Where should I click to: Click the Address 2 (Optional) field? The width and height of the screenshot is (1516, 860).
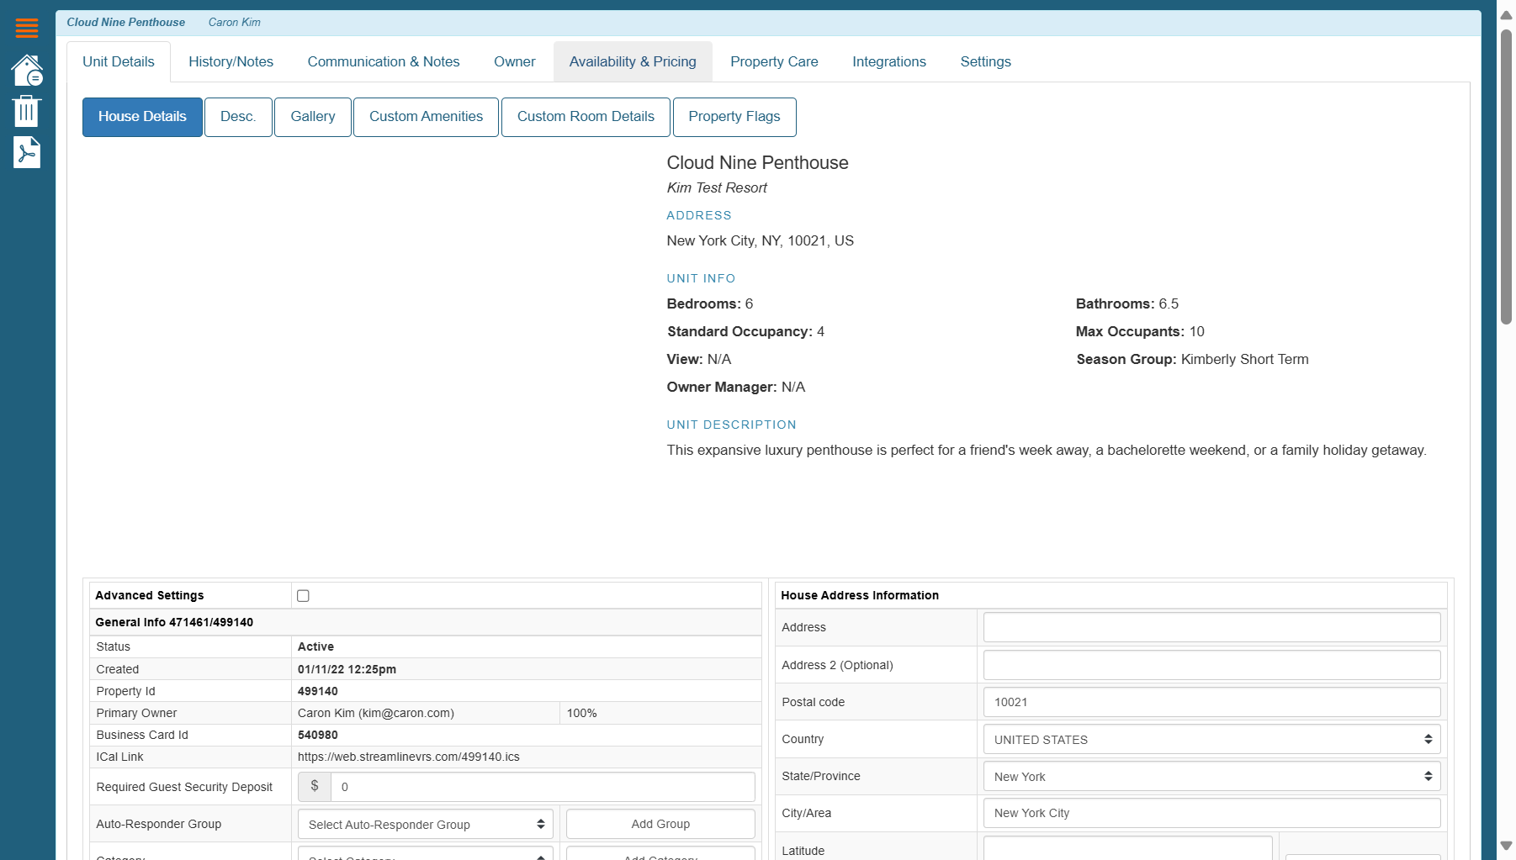tap(1211, 665)
